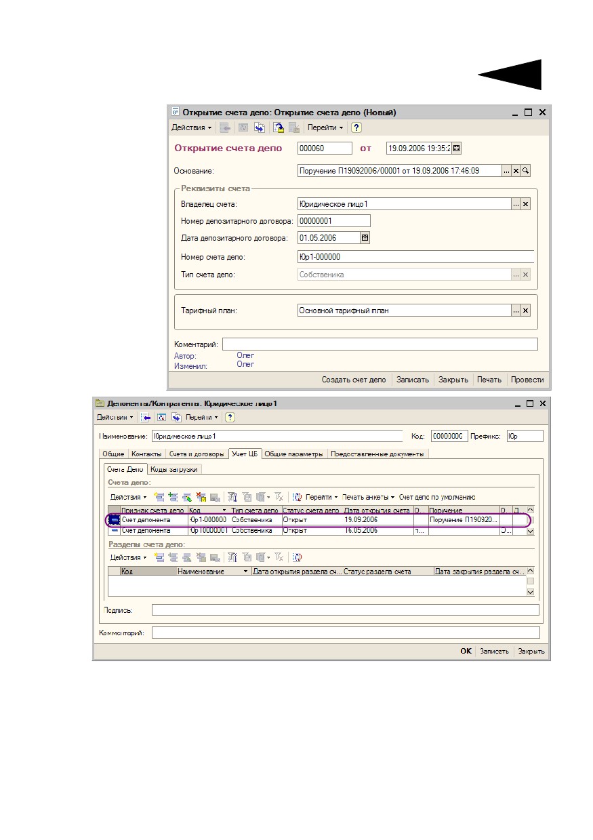
Task: Select account row dated 19.09.2006
Action: click(317, 520)
